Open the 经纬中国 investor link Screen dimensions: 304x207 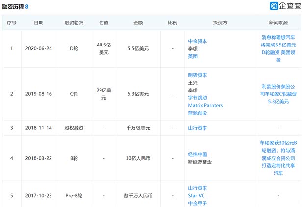pos(198,154)
